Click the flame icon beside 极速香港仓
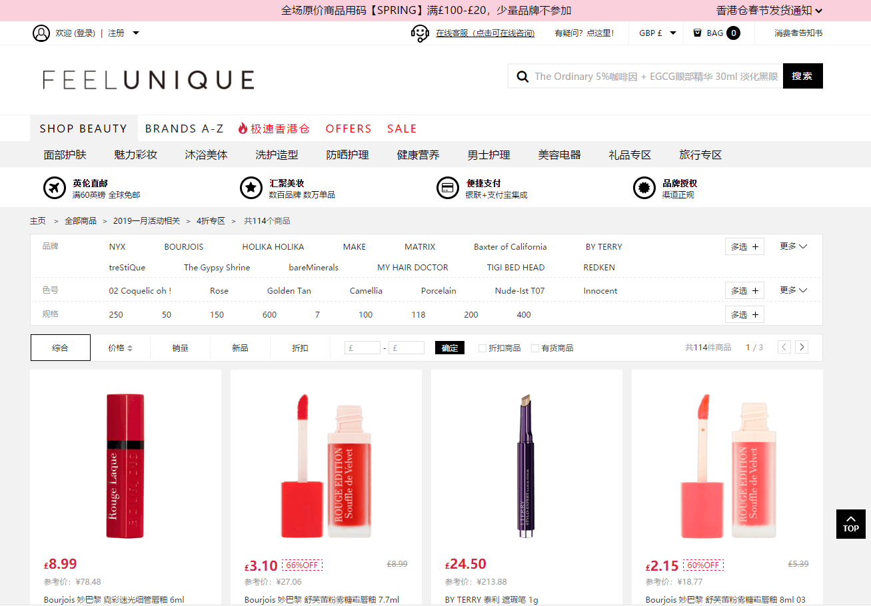Viewport: 871px width, 606px height. pos(243,129)
